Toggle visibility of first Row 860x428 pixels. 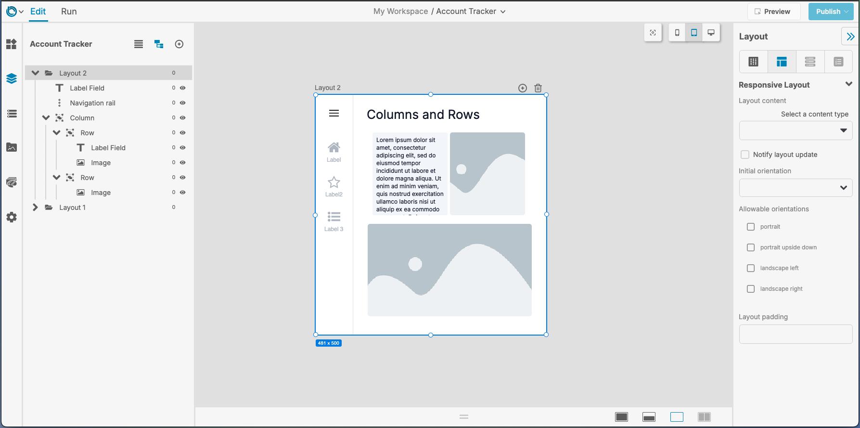tap(183, 133)
